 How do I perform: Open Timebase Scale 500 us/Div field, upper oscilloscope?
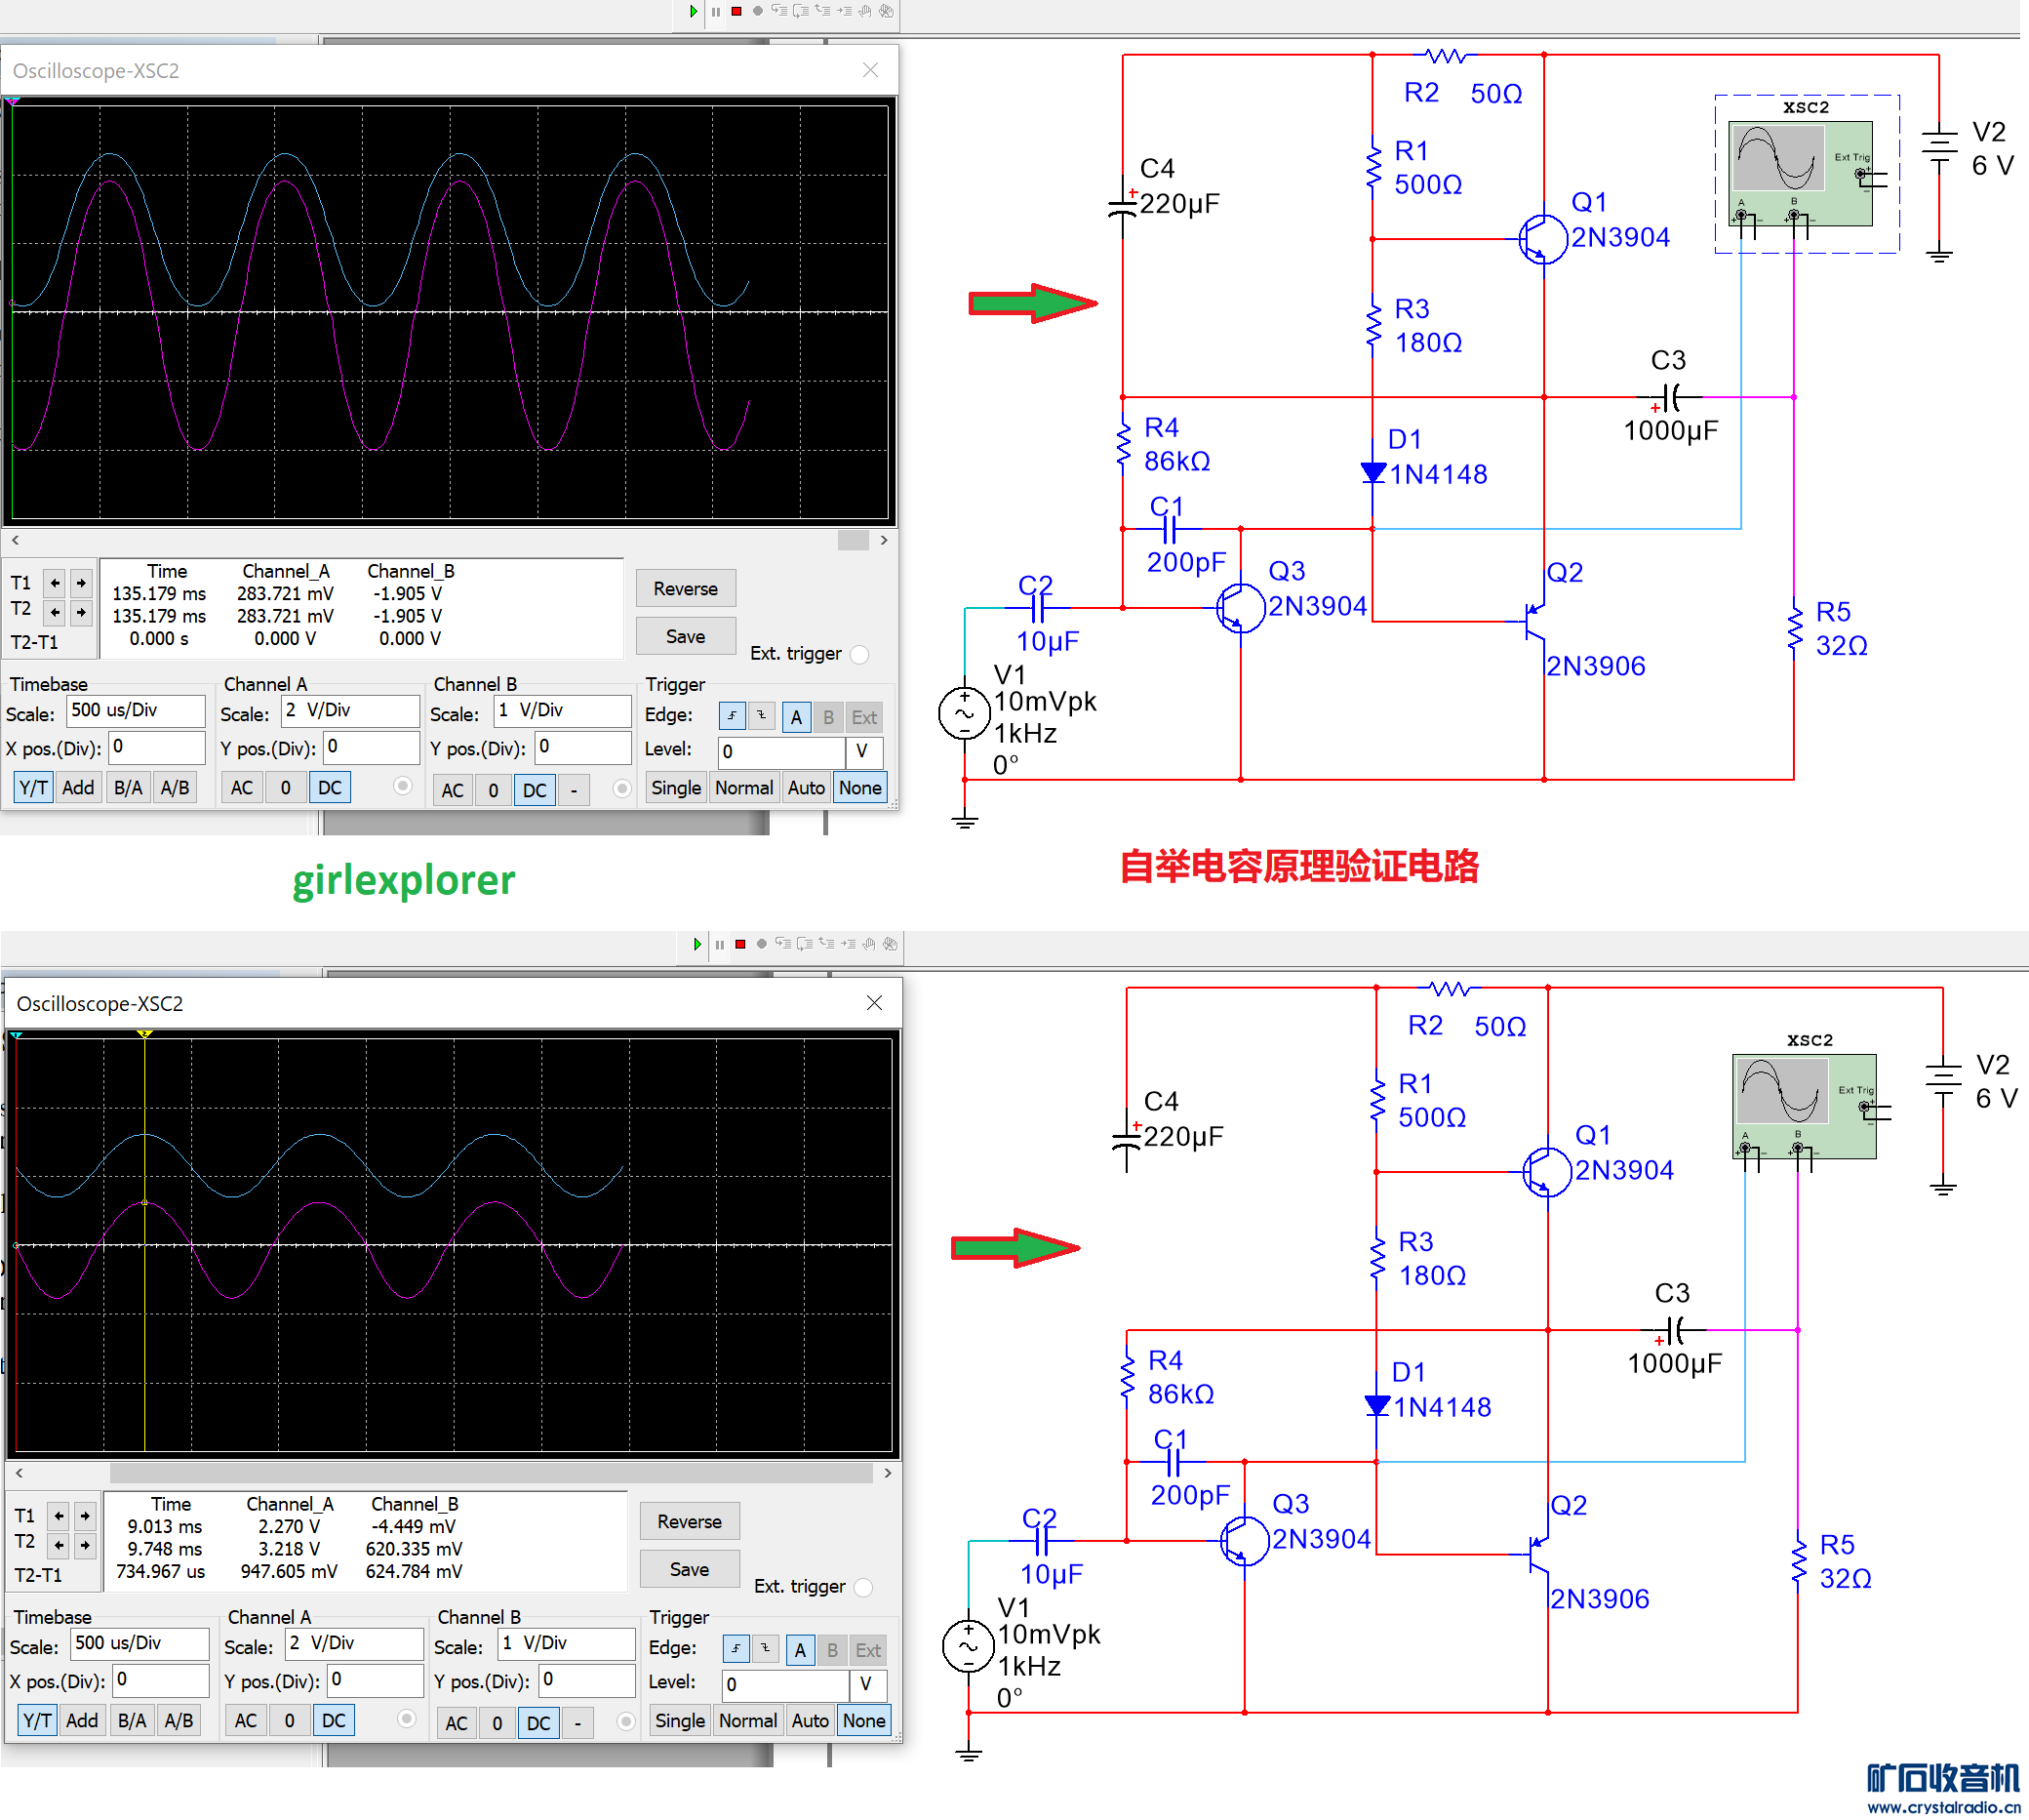tap(136, 711)
